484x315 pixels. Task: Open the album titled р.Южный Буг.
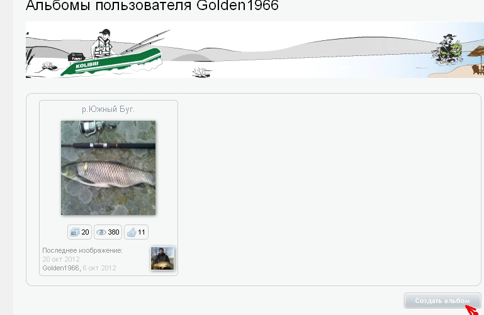coord(108,109)
